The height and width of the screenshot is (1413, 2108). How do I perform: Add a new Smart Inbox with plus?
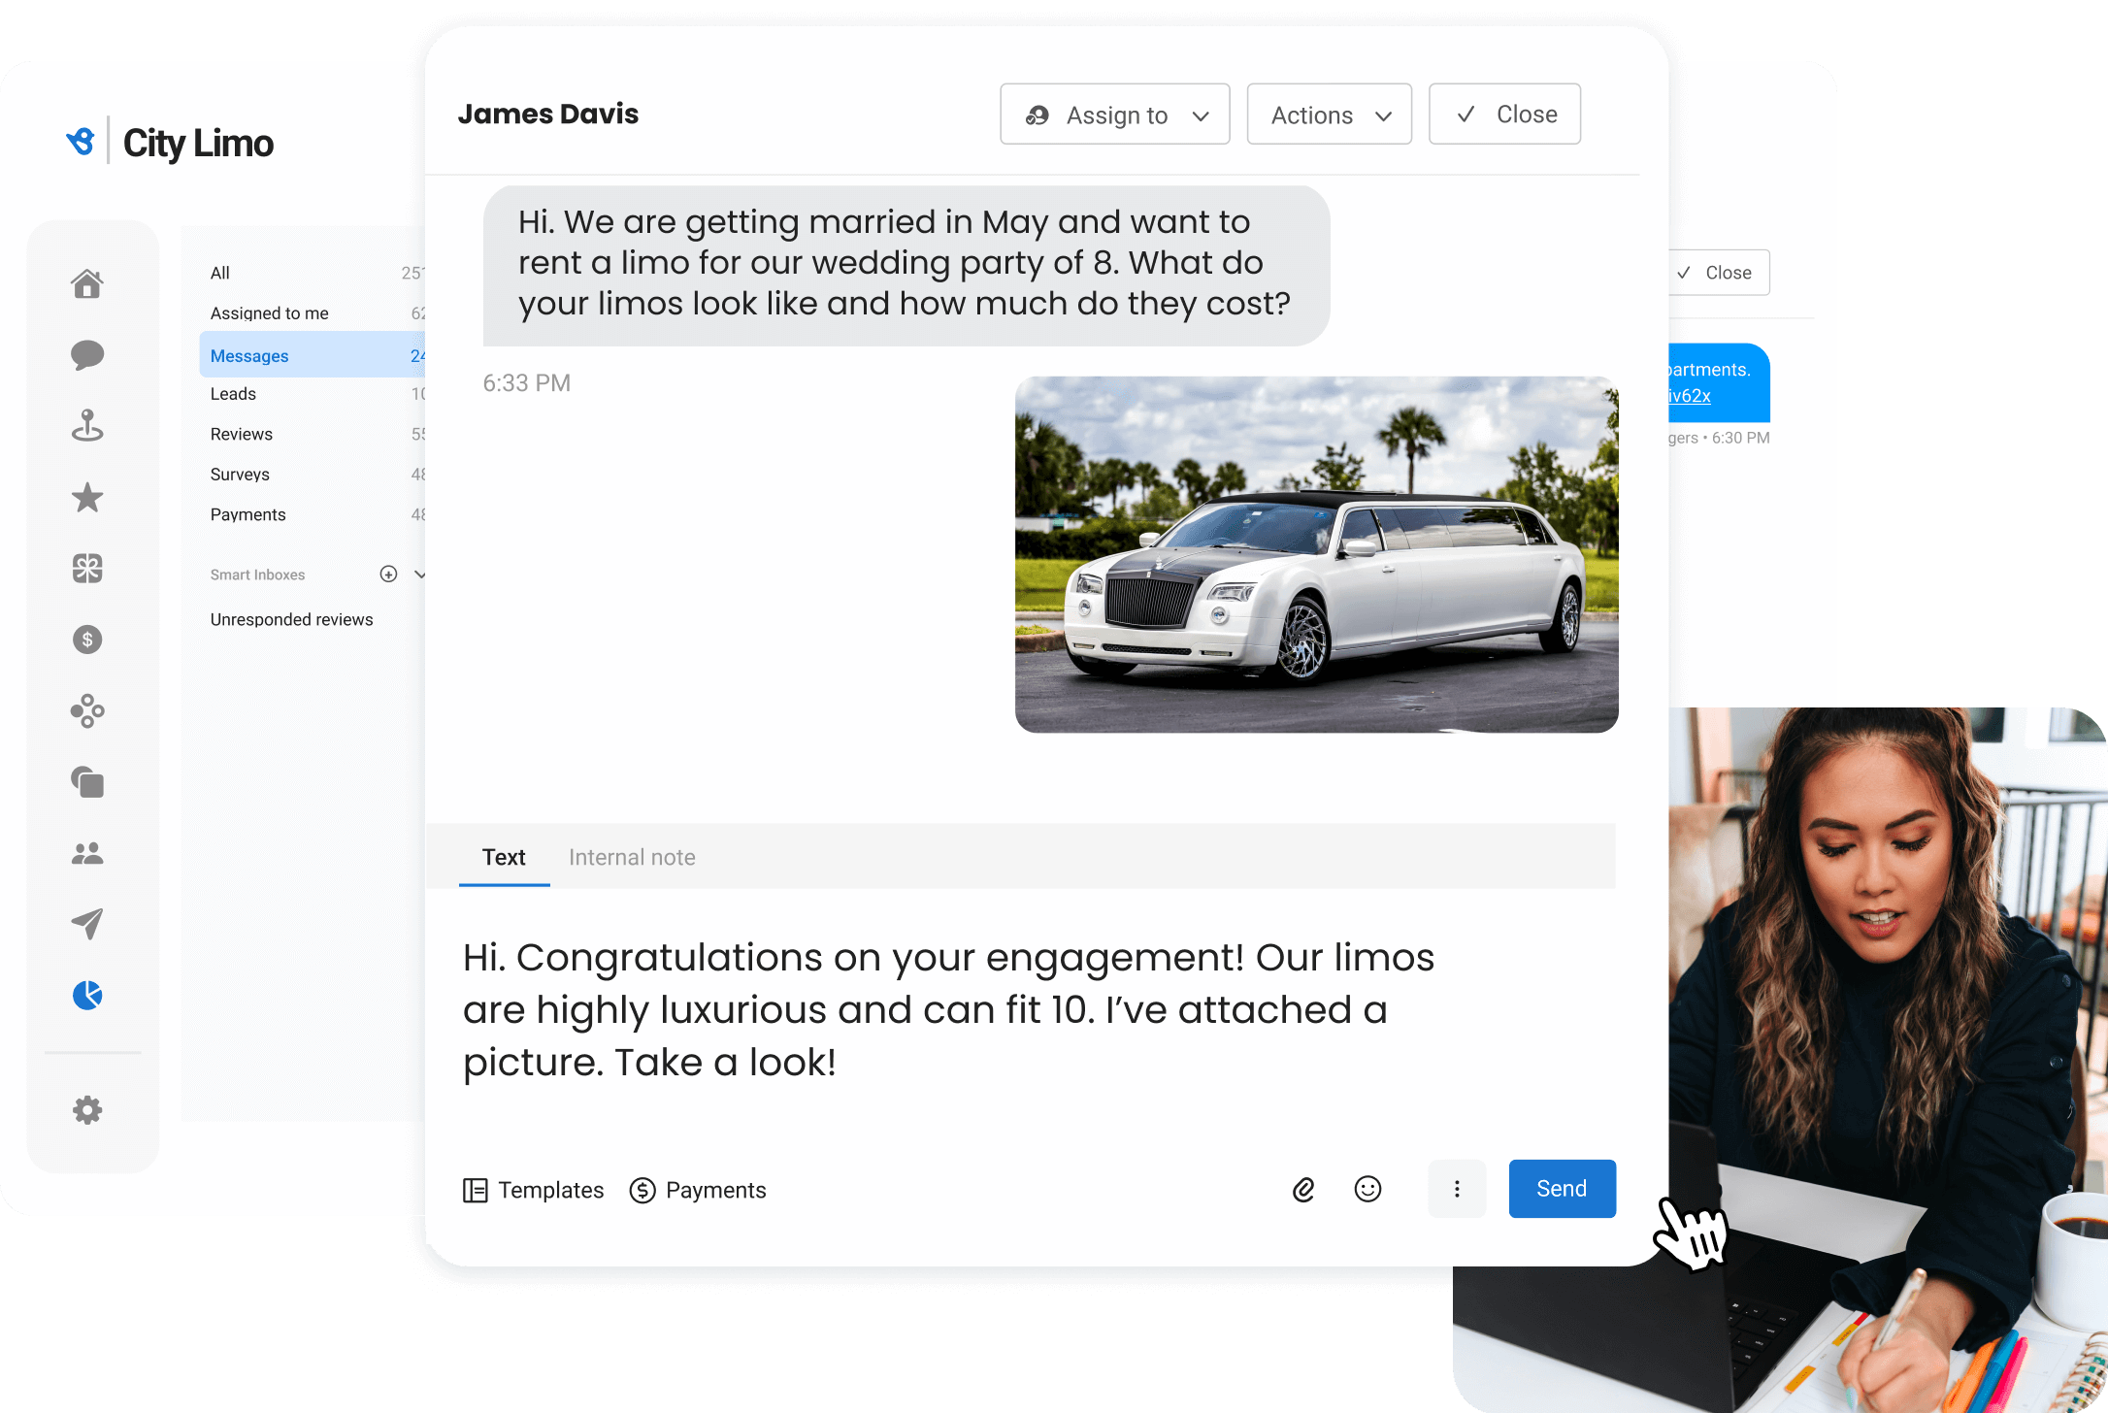388,575
